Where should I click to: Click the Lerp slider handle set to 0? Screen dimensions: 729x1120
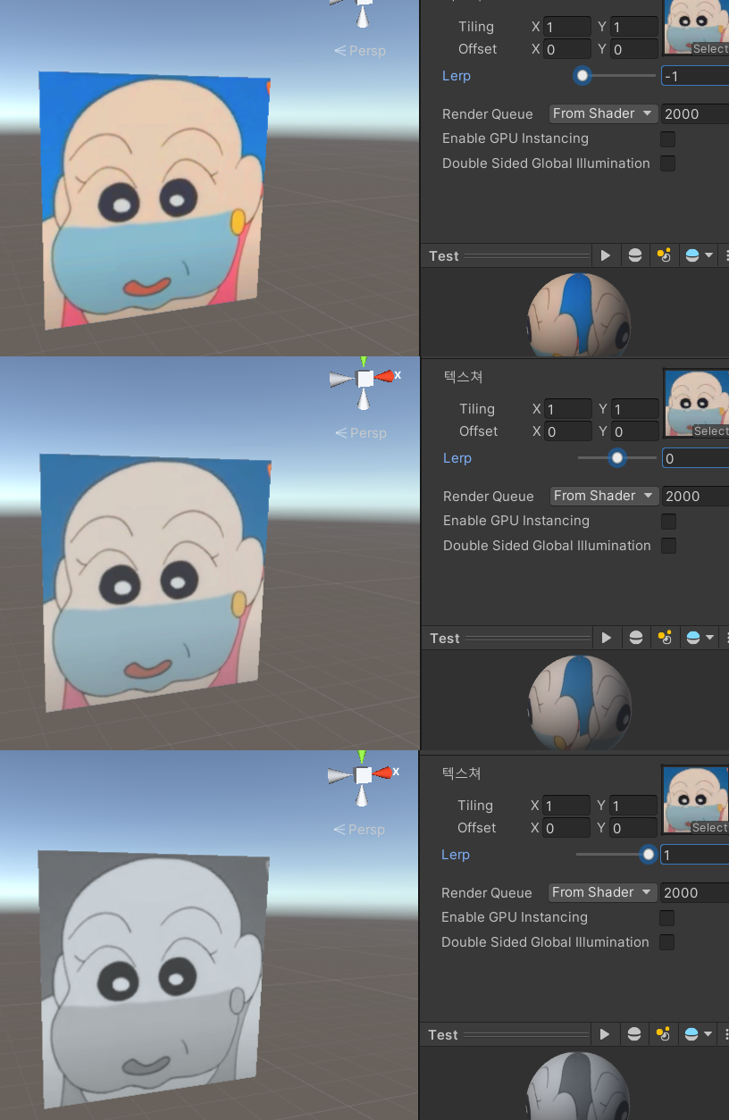[x=616, y=458]
